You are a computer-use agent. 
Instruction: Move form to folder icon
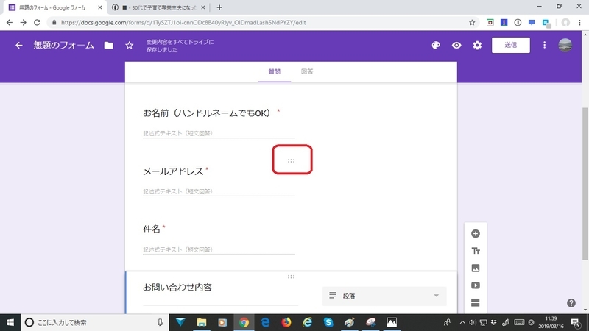[108, 46]
